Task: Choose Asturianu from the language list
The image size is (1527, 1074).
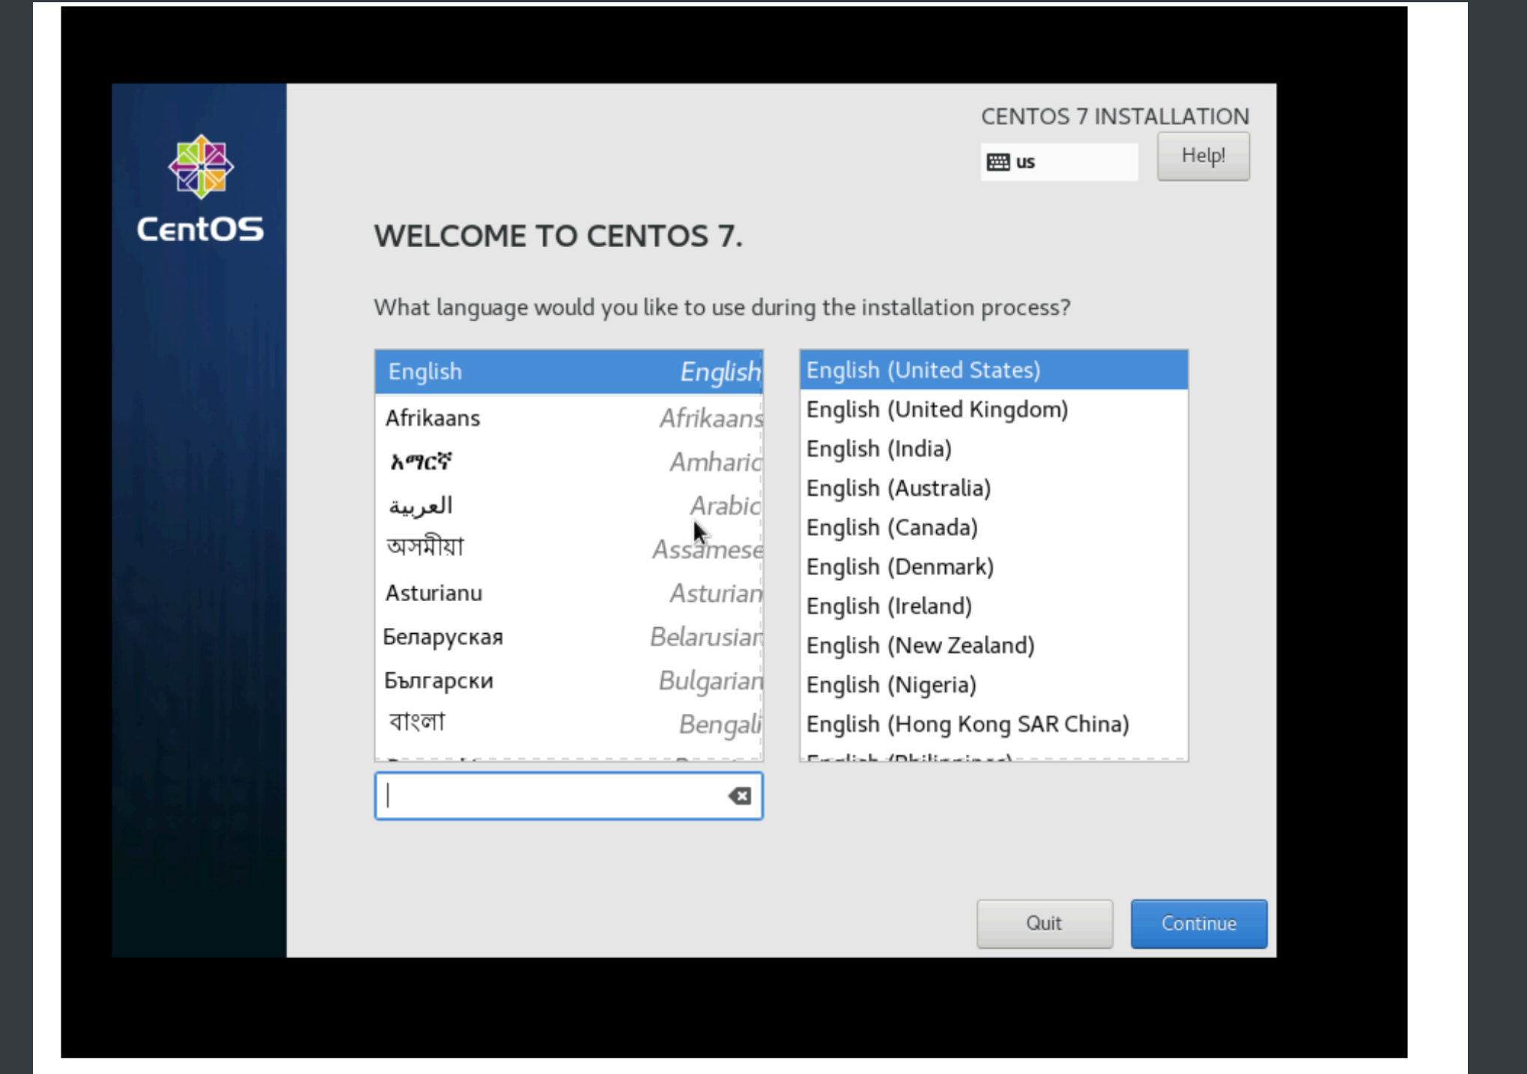Action: tap(568, 593)
